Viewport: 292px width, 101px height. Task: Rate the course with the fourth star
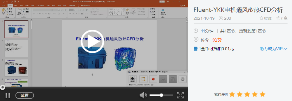[x=255, y=94]
